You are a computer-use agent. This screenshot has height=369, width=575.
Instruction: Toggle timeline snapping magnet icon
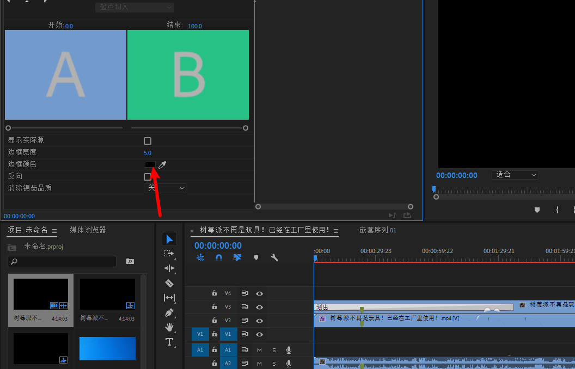[219, 257]
